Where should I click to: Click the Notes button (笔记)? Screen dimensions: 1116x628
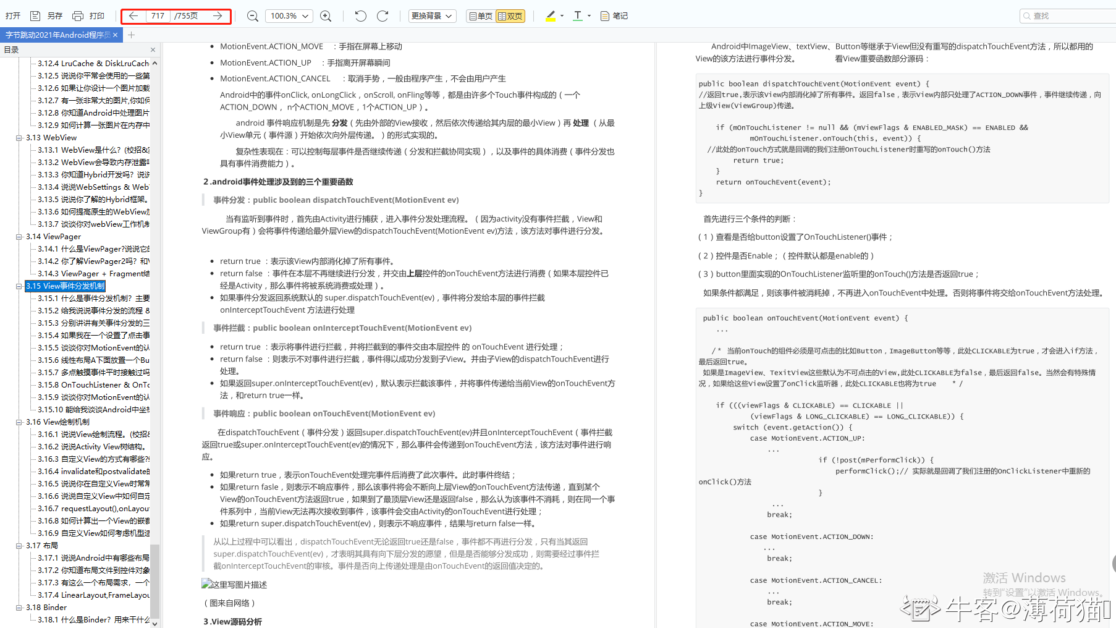[x=614, y=16]
